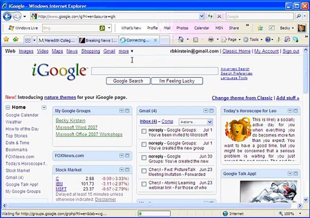This screenshot has width=310, height=218.
Task: Click the I'm Feeling Lucky button
Action: point(177,81)
